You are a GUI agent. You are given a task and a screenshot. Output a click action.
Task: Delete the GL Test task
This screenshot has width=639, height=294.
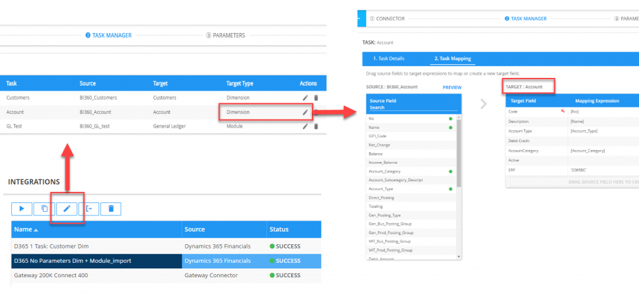(x=316, y=126)
